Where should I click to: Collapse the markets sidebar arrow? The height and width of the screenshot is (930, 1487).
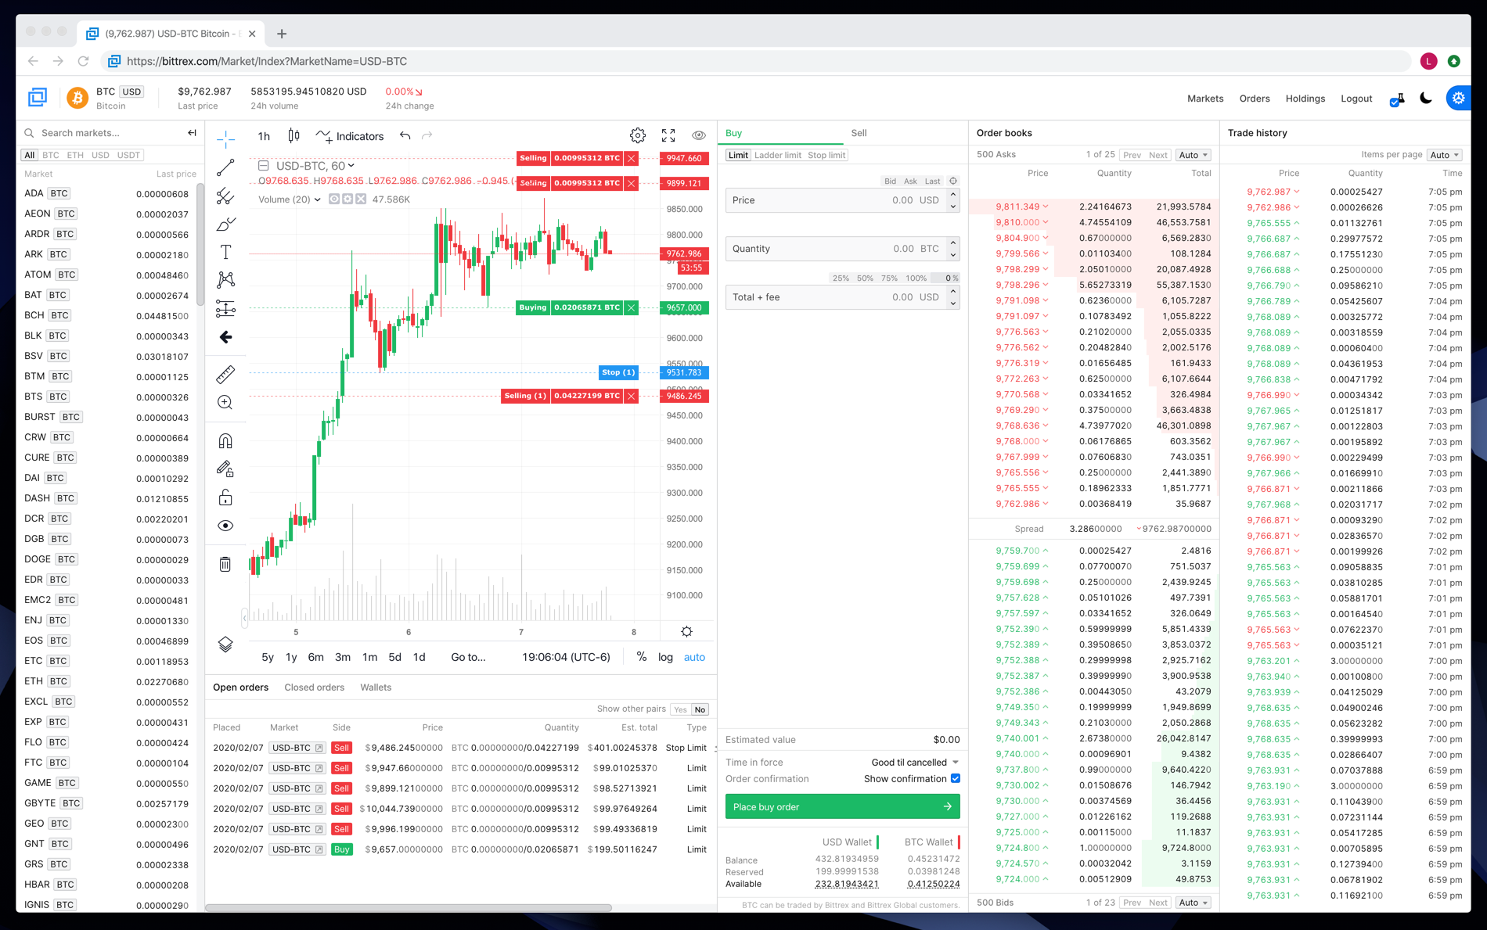(x=192, y=133)
